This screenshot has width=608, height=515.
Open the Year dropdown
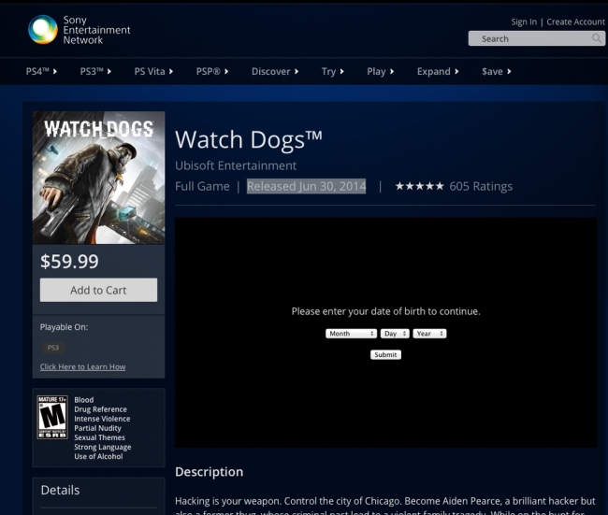429,333
